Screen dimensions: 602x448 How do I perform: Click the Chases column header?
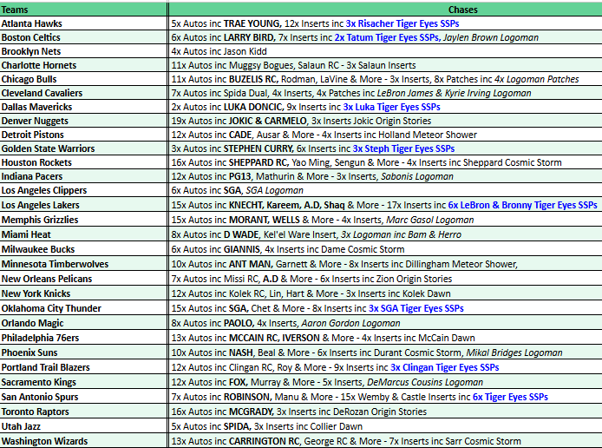pyautogui.click(x=384, y=9)
